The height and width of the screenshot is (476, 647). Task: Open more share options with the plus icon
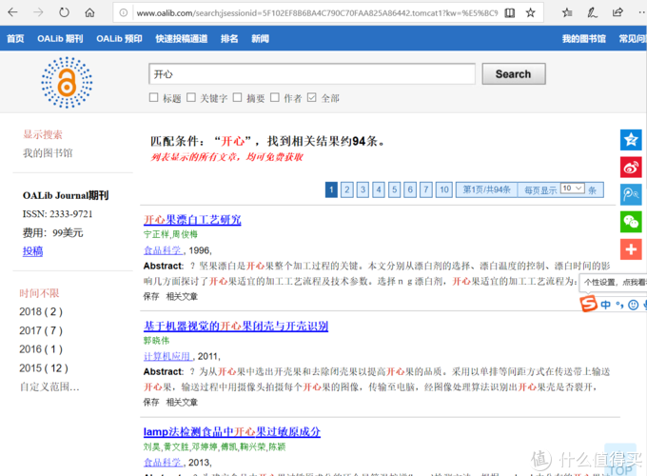click(x=631, y=249)
